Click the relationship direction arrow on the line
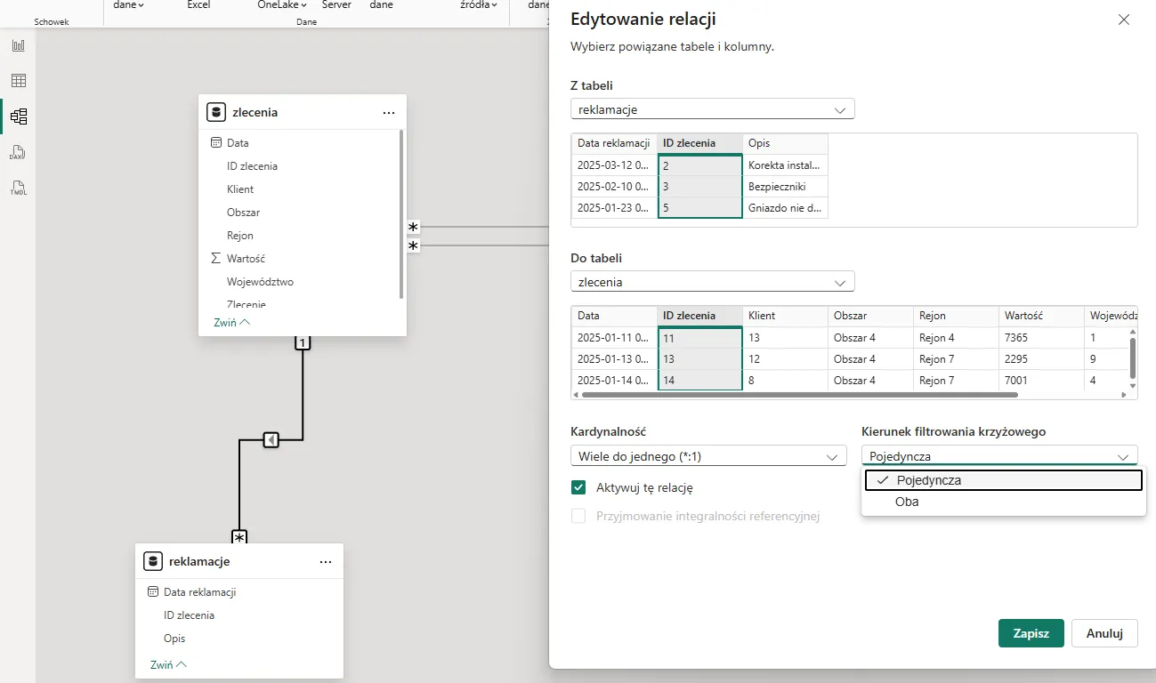The width and height of the screenshot is (1156, 683). [271, 439]
